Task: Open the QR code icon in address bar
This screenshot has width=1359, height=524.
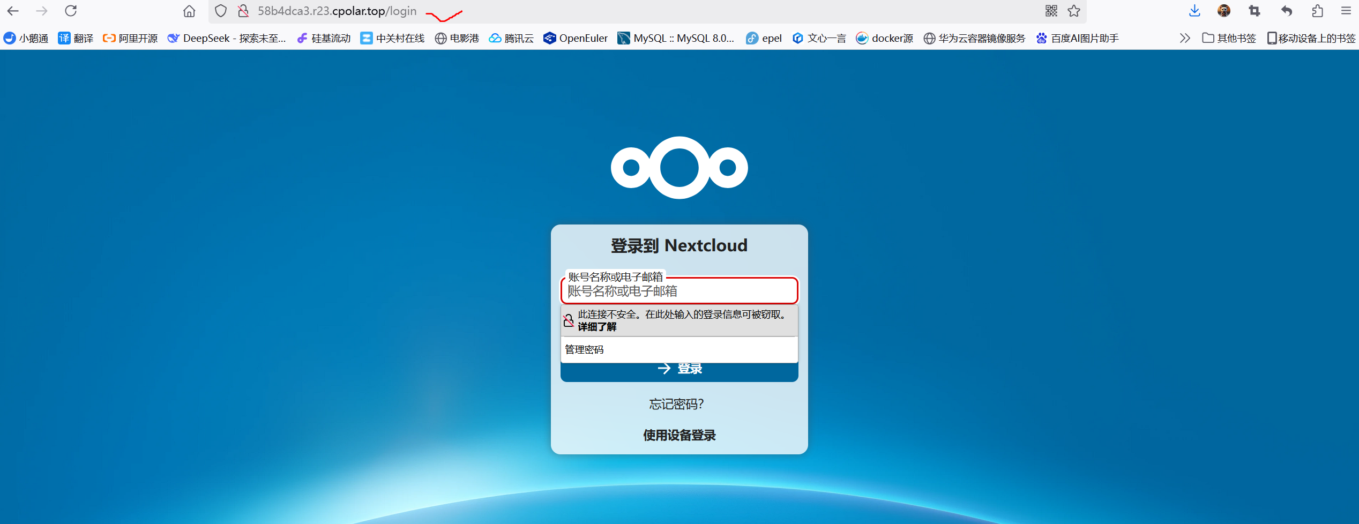Action: 1051,11
